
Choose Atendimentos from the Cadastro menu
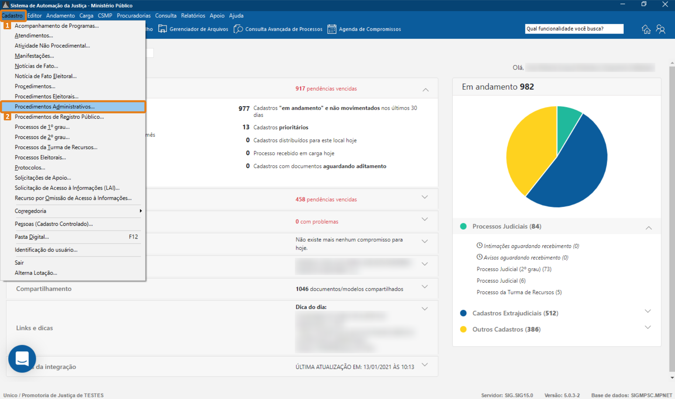73,35
